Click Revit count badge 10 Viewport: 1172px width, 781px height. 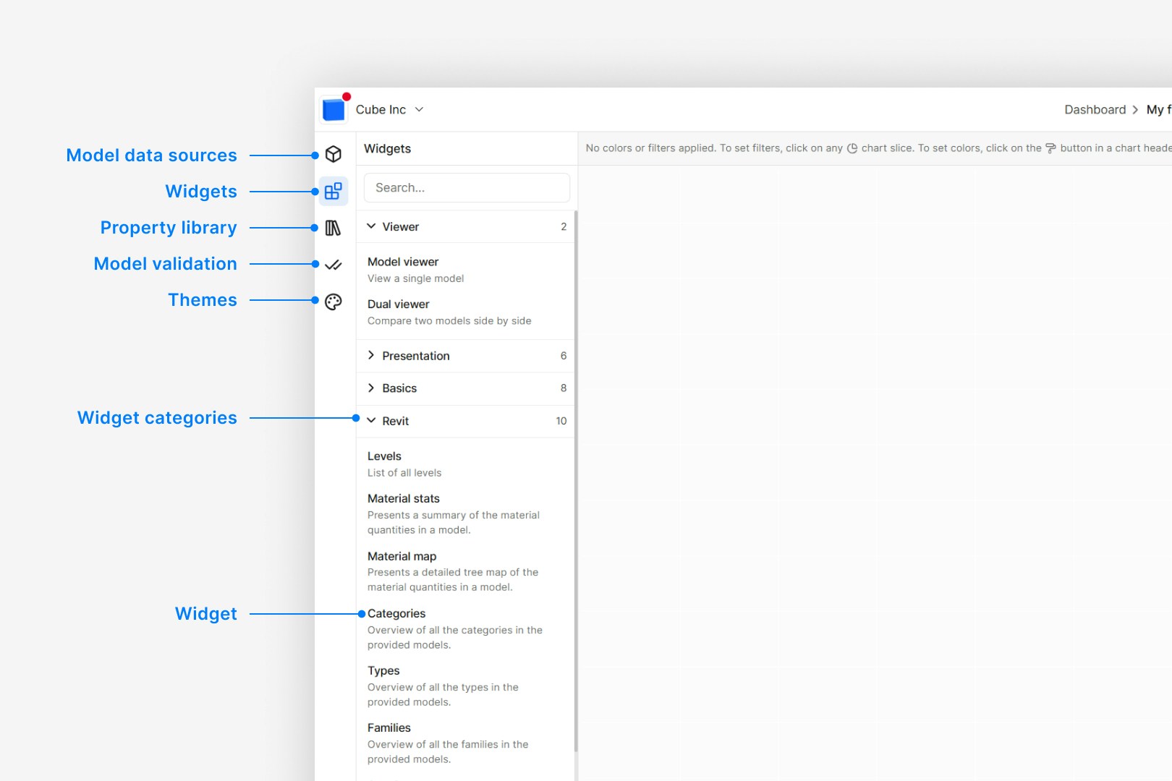(561, 421)
